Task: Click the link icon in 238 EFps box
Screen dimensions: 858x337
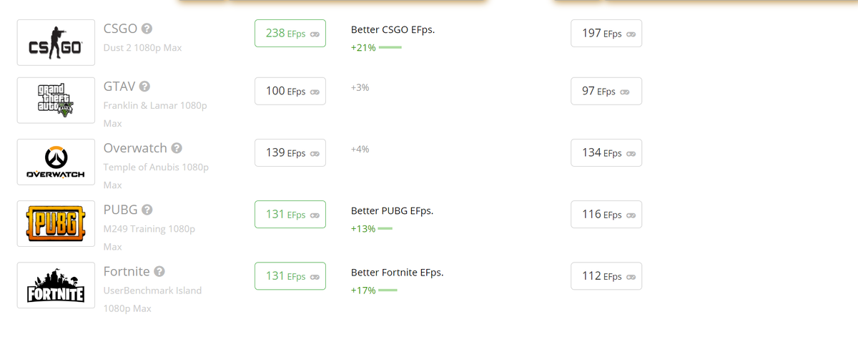Action: pos(314,34)
